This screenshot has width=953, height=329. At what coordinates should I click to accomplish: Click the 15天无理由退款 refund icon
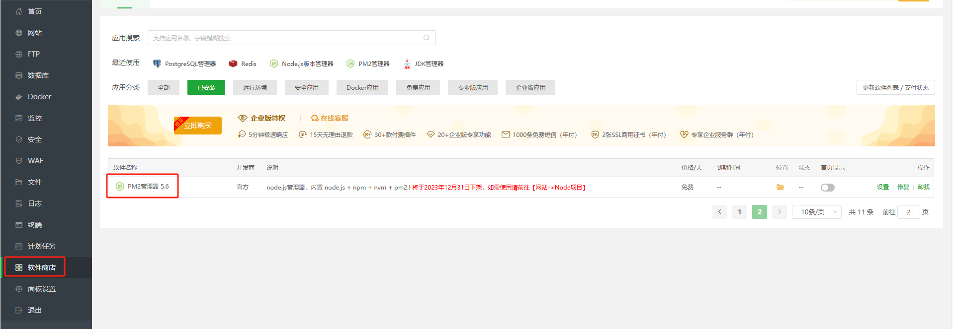click(x=303, y=134)
